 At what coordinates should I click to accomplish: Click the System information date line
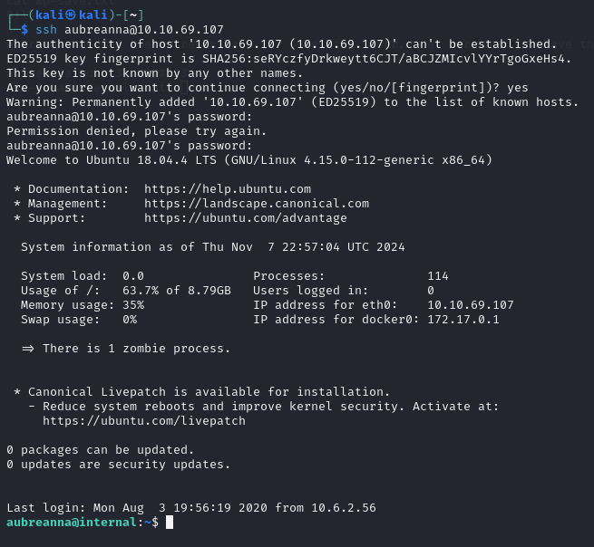213,247
